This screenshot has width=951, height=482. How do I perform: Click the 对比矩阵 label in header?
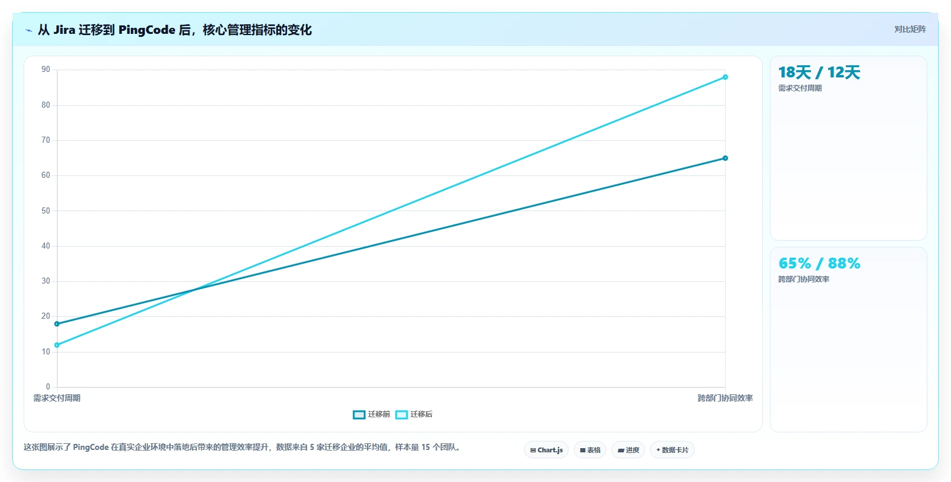click(910, 29)
